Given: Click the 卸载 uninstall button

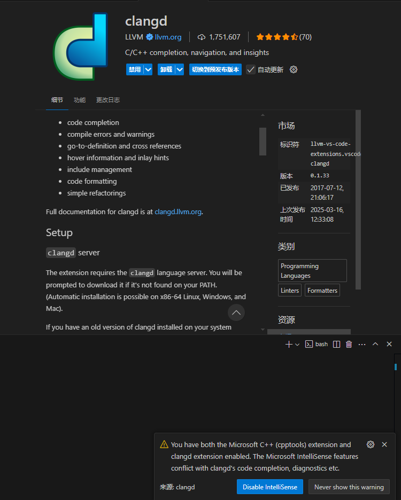Looking at the screenshot, I should pyautogui.click(x=166, y=69).
